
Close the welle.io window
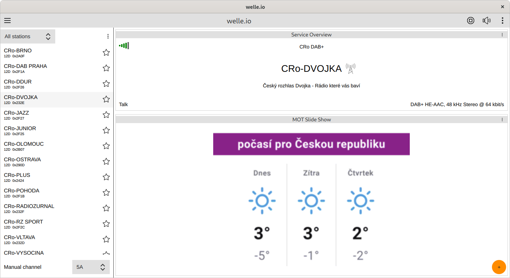tap(502, 7)
